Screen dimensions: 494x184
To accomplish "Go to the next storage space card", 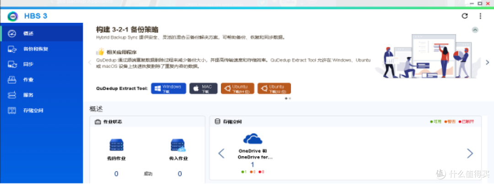I will [x=470, y=153].
